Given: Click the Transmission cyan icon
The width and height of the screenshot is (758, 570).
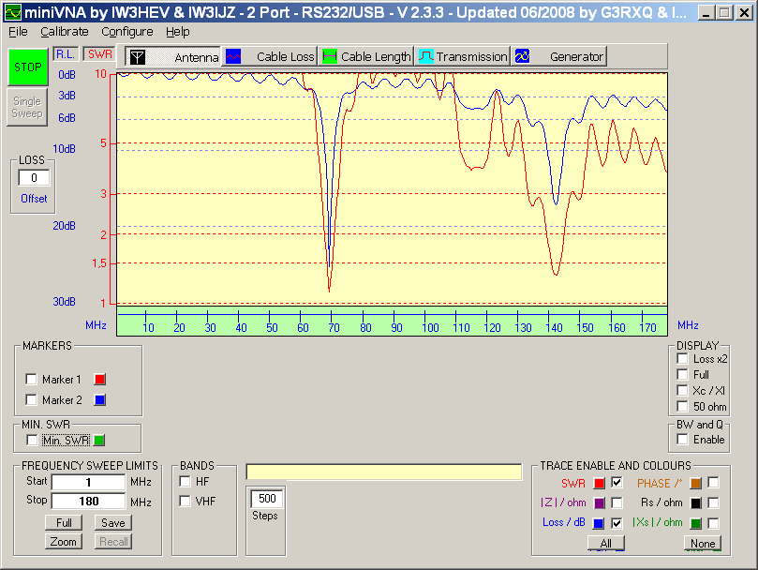Looking at the screenshot, I should coord(426,56).
